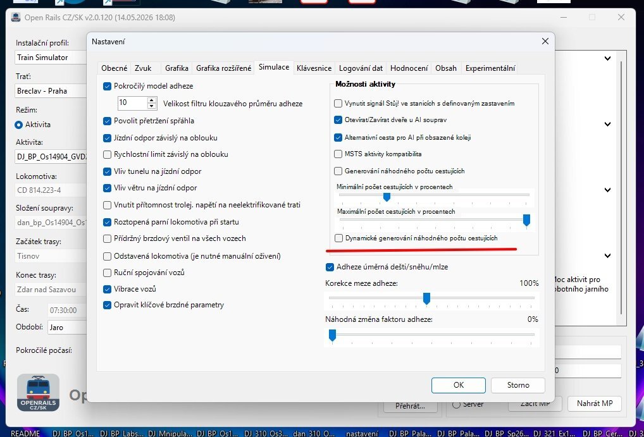Enable Vnutit přítomnost trolej. napětí checkbox
This screenshot has height=437, width=644.
(x=107, y=204)
